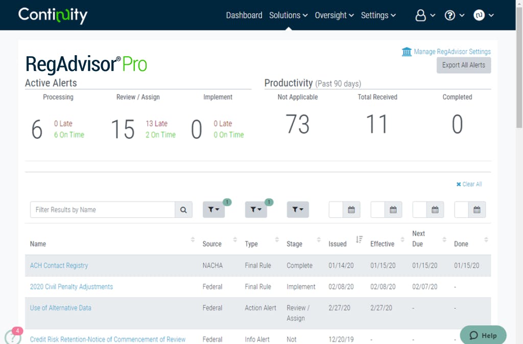Click the Info Alert type cell
Viewport: 523px width, 344px height.
[257, 339]
